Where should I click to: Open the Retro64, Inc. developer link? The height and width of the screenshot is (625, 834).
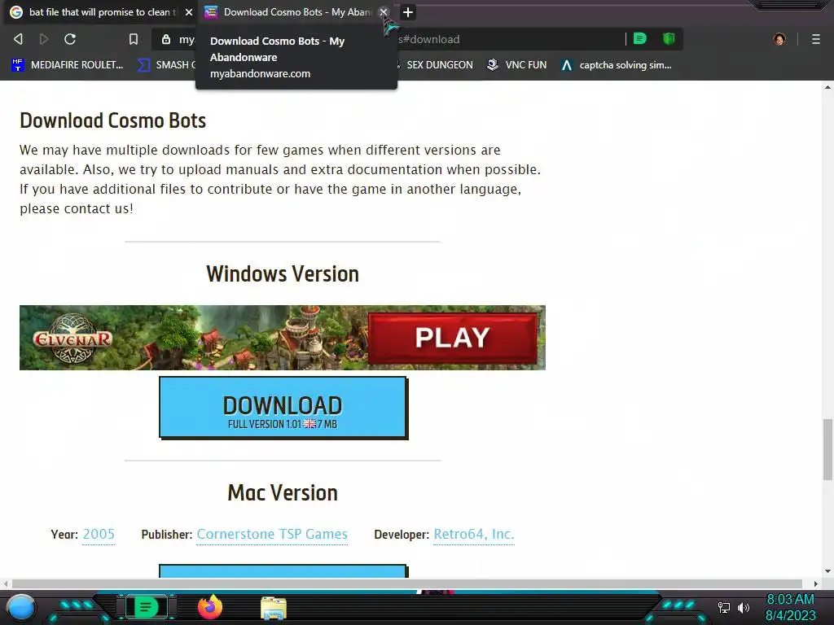(x=474, y=534)
